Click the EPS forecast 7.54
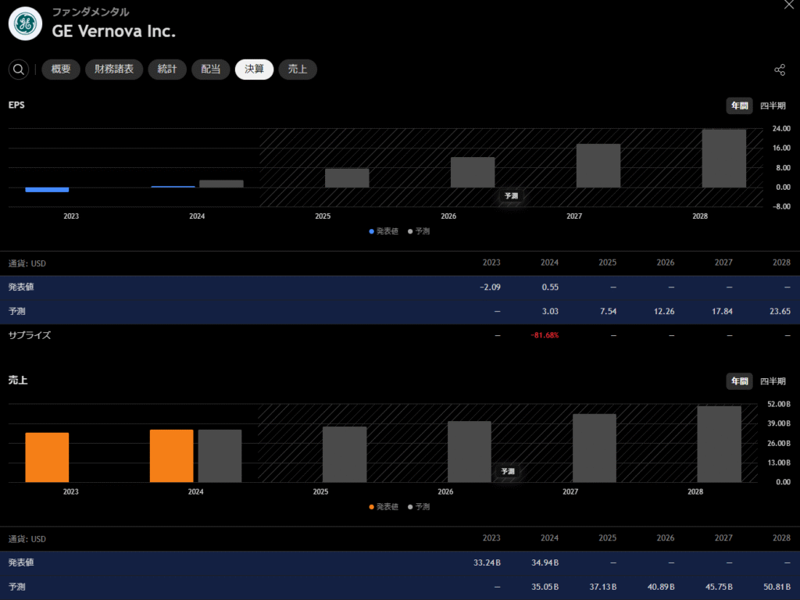 click(x=608, y=311)
